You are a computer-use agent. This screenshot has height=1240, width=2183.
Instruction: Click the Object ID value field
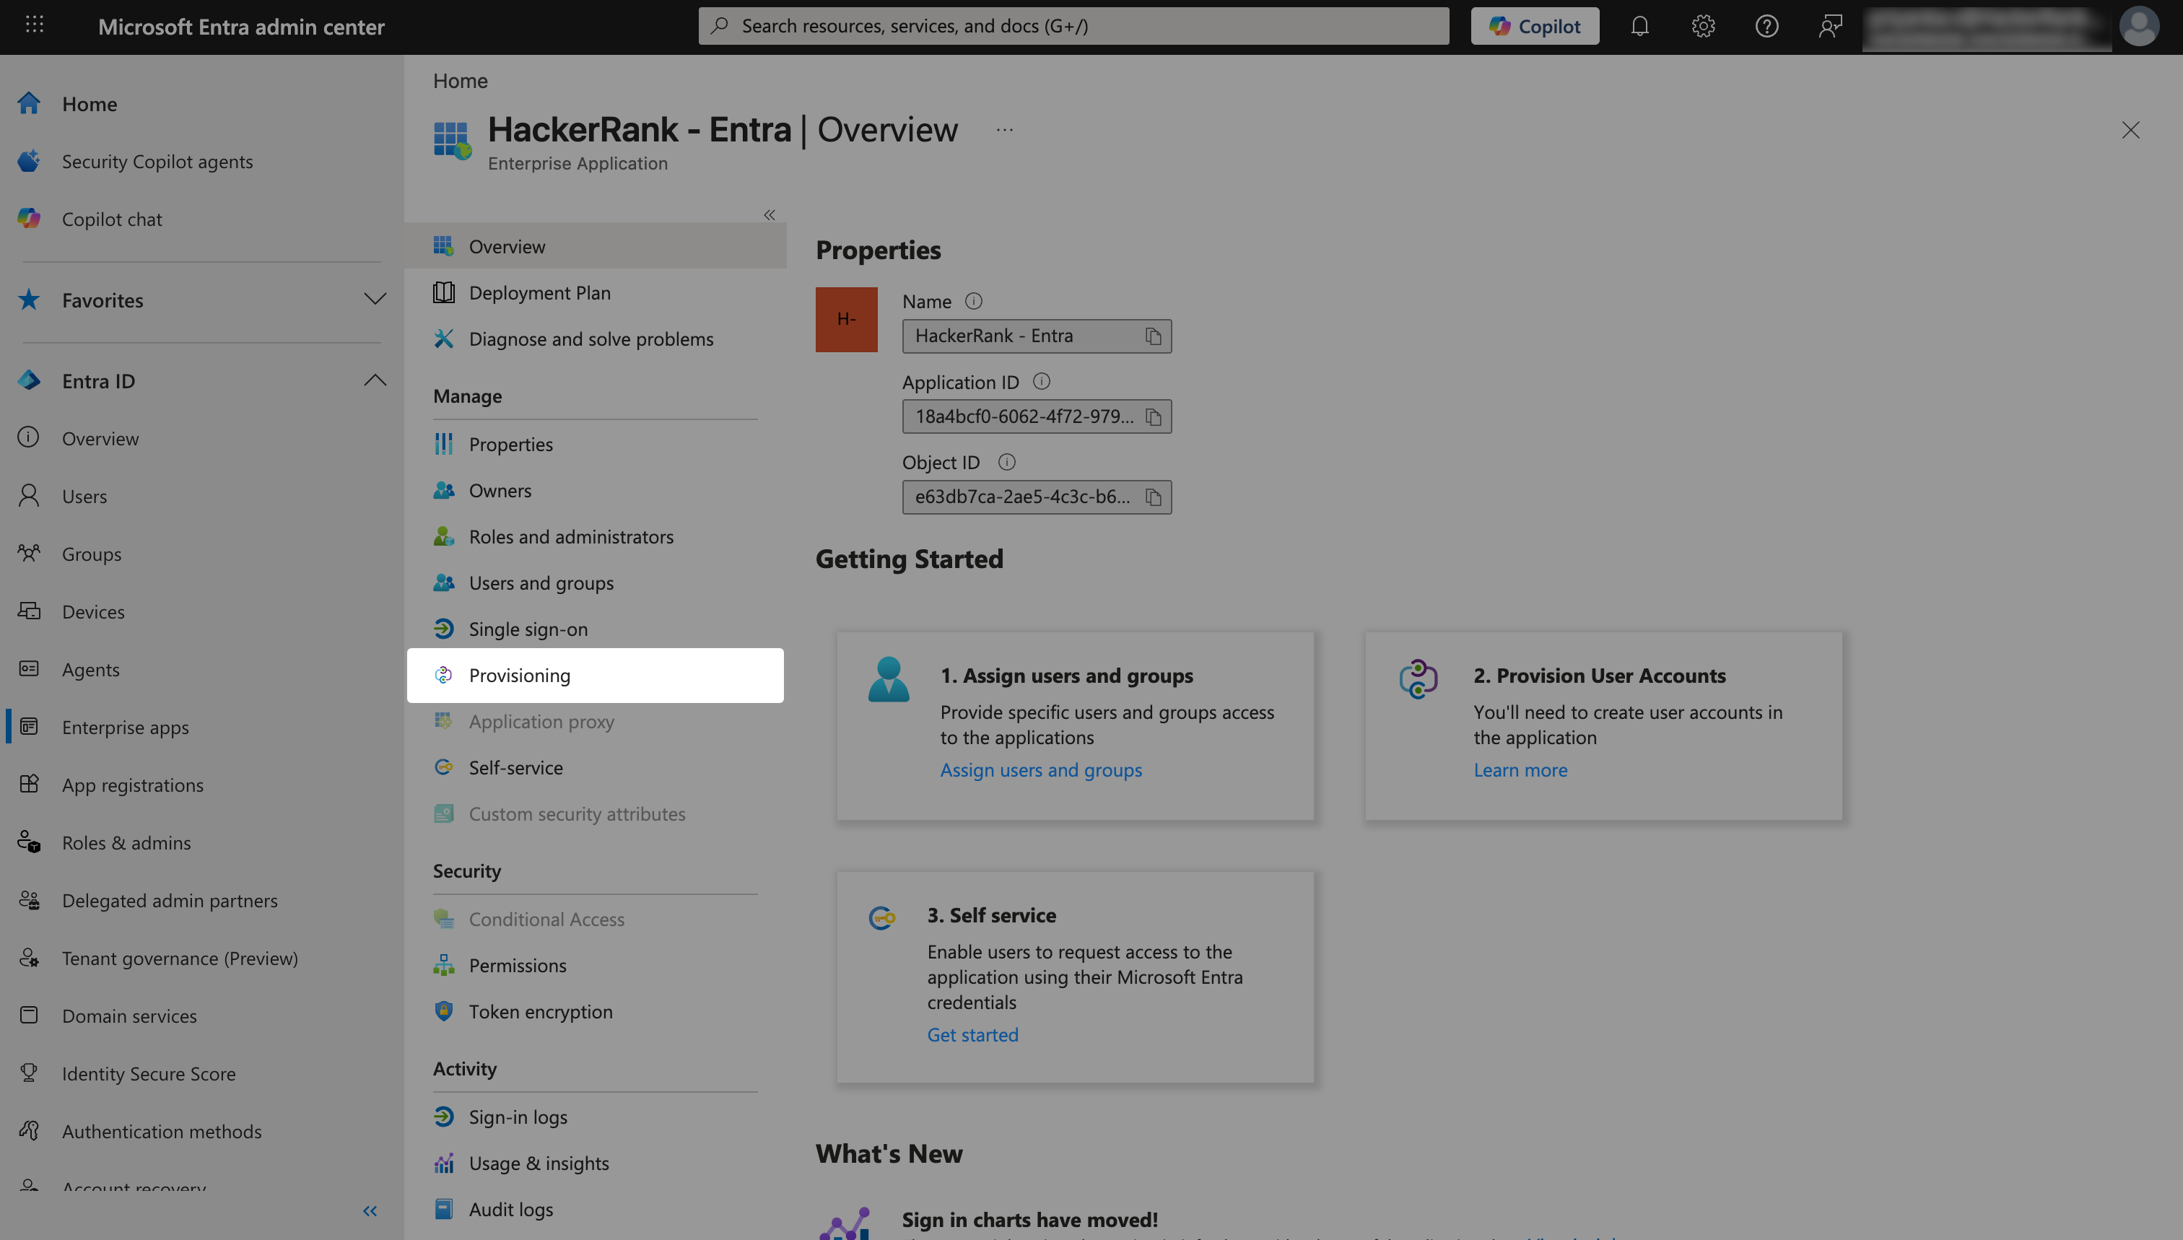coord(1037,497)
